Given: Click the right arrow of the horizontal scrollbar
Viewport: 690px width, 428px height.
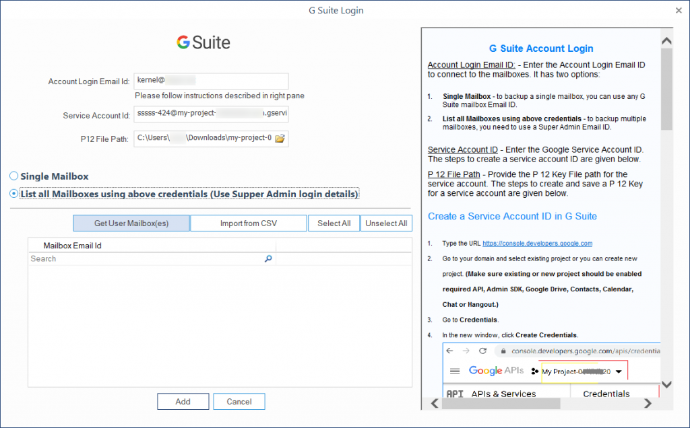Looking at the screenshot, I should pos(648,403).
